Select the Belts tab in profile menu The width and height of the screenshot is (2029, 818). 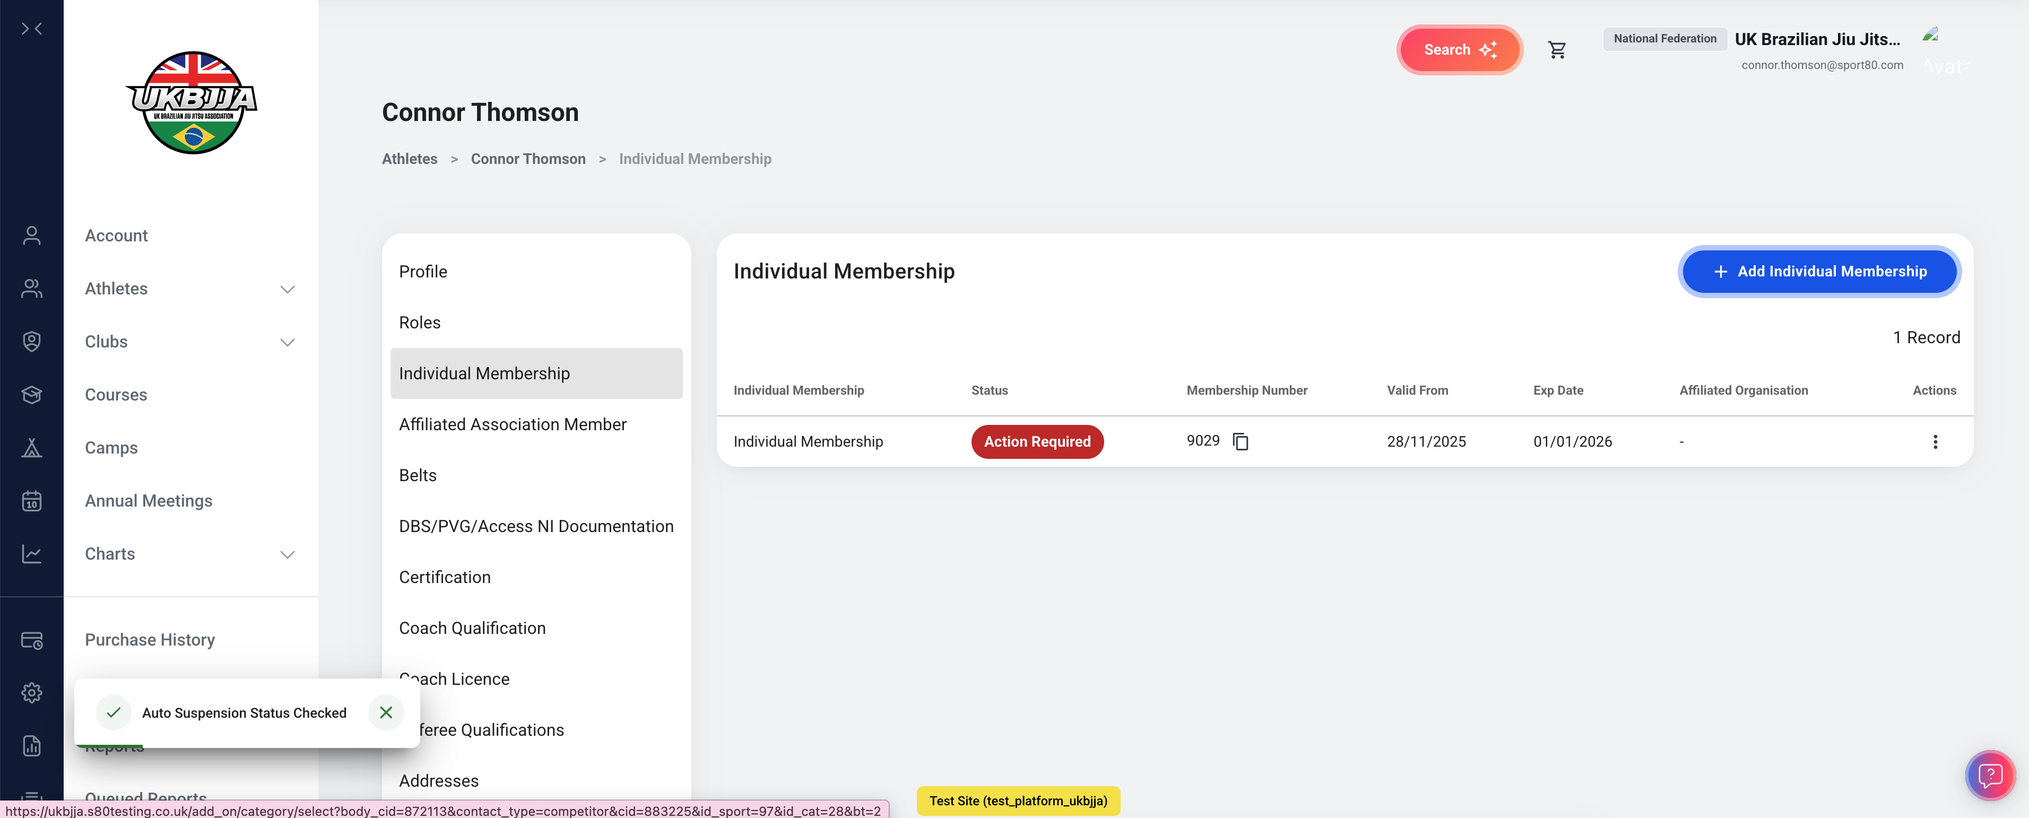tap(418, 475)
